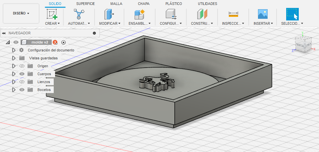Collapse the molde v2 root node
The image size is (319, 152).
point(8,42)
